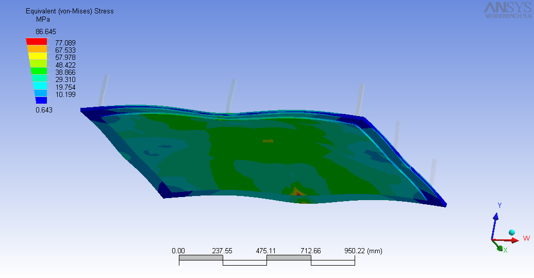Screen dimensions: 534x278
Task: Click the high-stress red spot on plate edge
Action: point(297,193)
